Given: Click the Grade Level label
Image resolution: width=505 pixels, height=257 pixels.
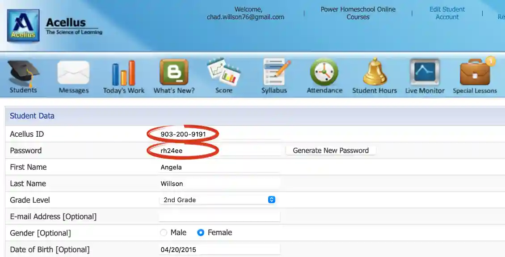Looking at the screenshot, I should click(30, 200).
